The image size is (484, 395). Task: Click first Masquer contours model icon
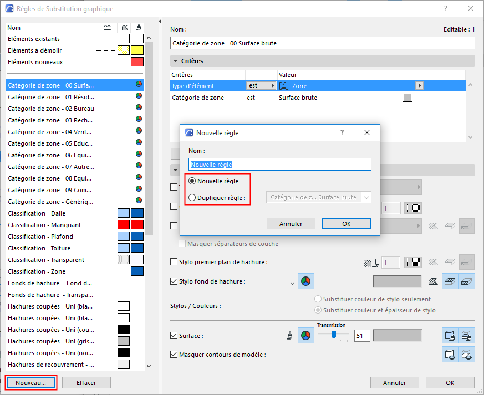[x=450, y=355]
